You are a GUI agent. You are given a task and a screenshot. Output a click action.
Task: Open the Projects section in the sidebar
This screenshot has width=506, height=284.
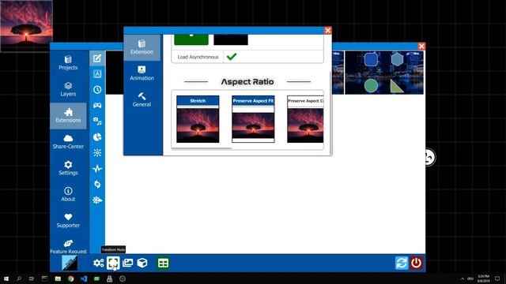68,63
